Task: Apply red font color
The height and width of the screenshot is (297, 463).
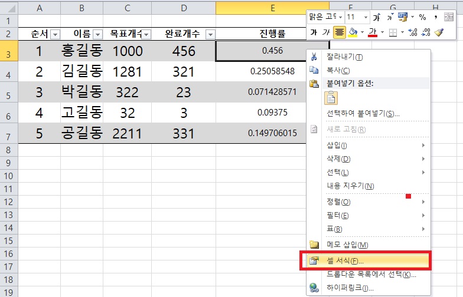Action: [x=373, y=32]
